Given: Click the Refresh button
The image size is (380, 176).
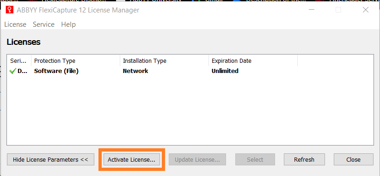Looking at the screenshot, I should coord(304,159).
